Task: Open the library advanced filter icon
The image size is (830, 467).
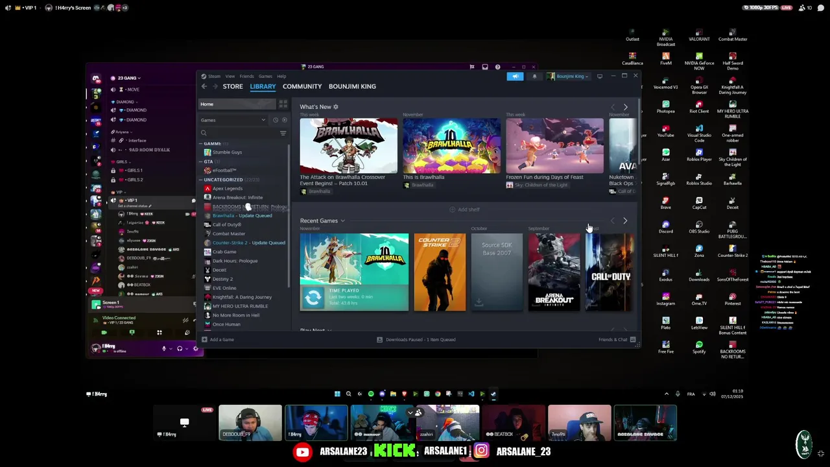Action: 283,133
